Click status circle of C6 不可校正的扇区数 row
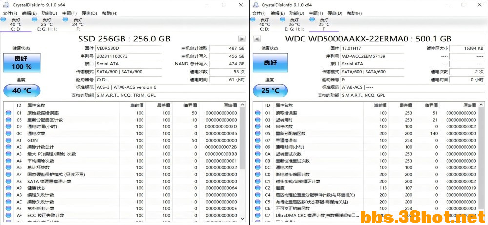Screen dimensions: 488x225 tap(257, 208)
